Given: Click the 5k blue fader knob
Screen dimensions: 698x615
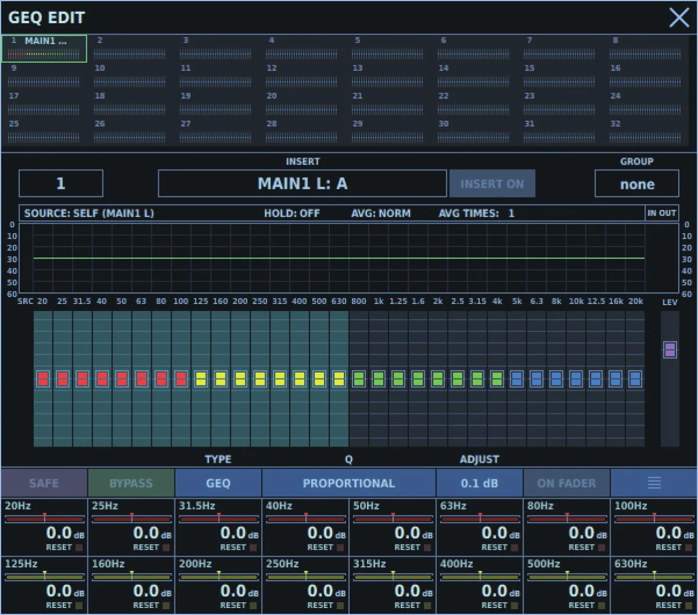Looking at the screenshot, I should [x=517, y=379].
